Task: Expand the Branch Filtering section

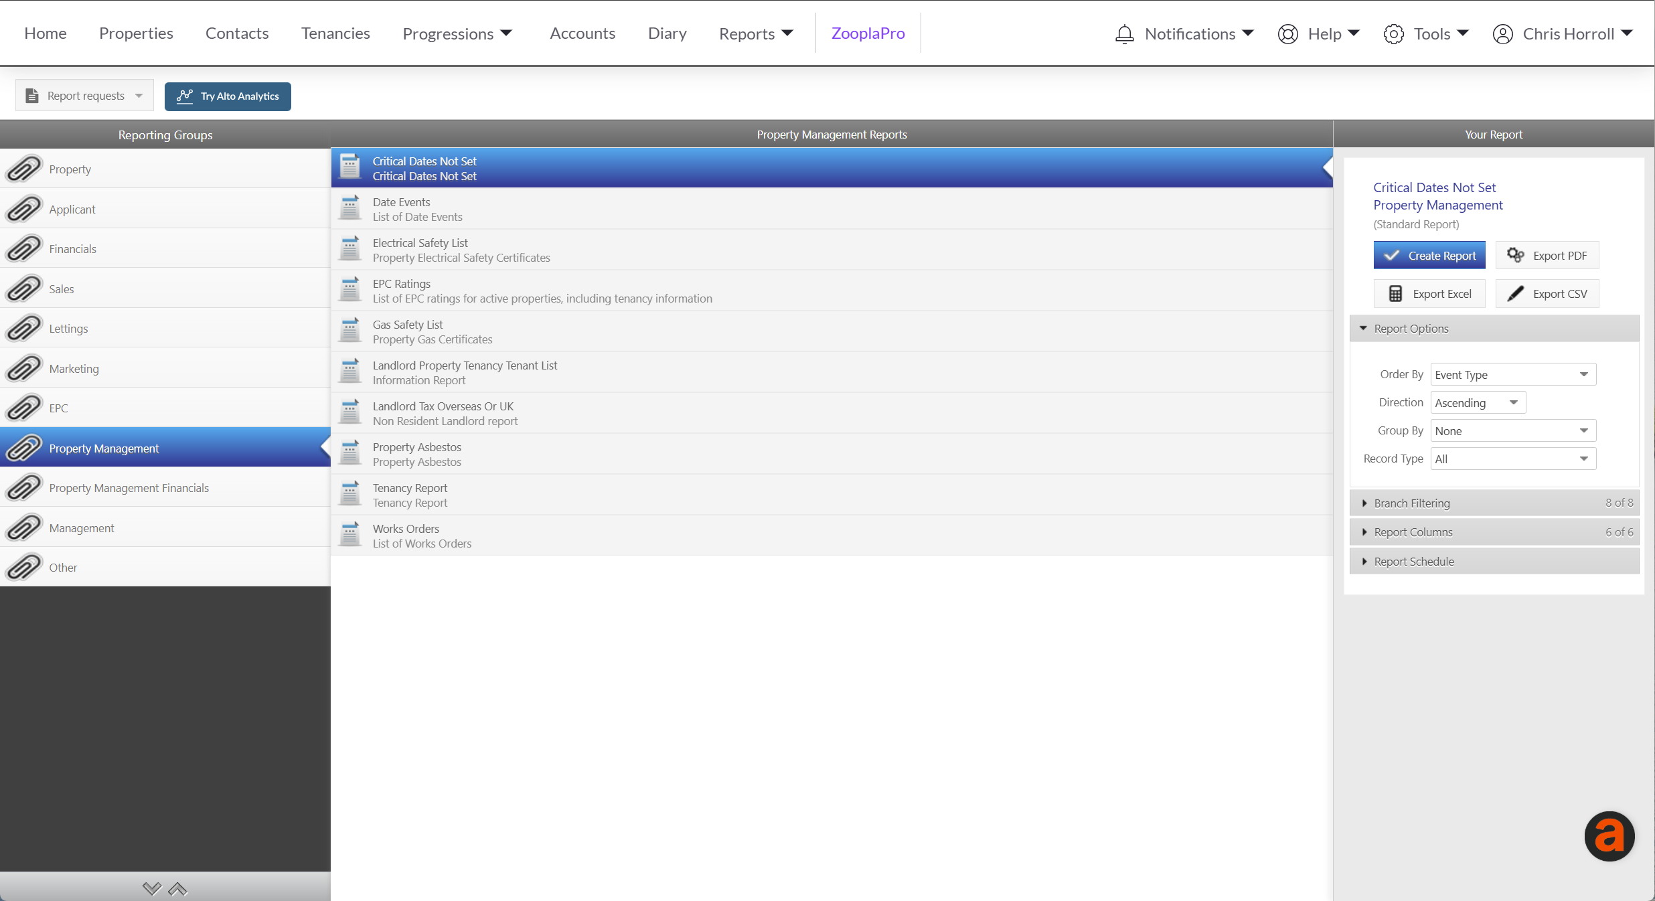Action: point(1494,503)
